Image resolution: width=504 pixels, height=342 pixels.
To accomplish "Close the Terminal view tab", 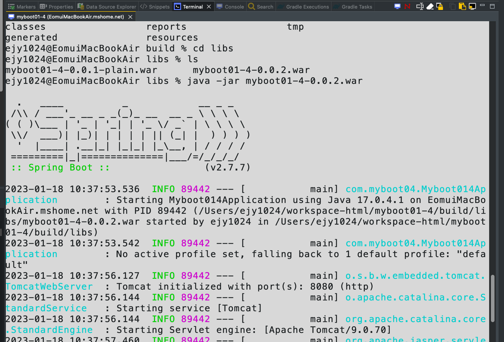I will coord(209,7).
